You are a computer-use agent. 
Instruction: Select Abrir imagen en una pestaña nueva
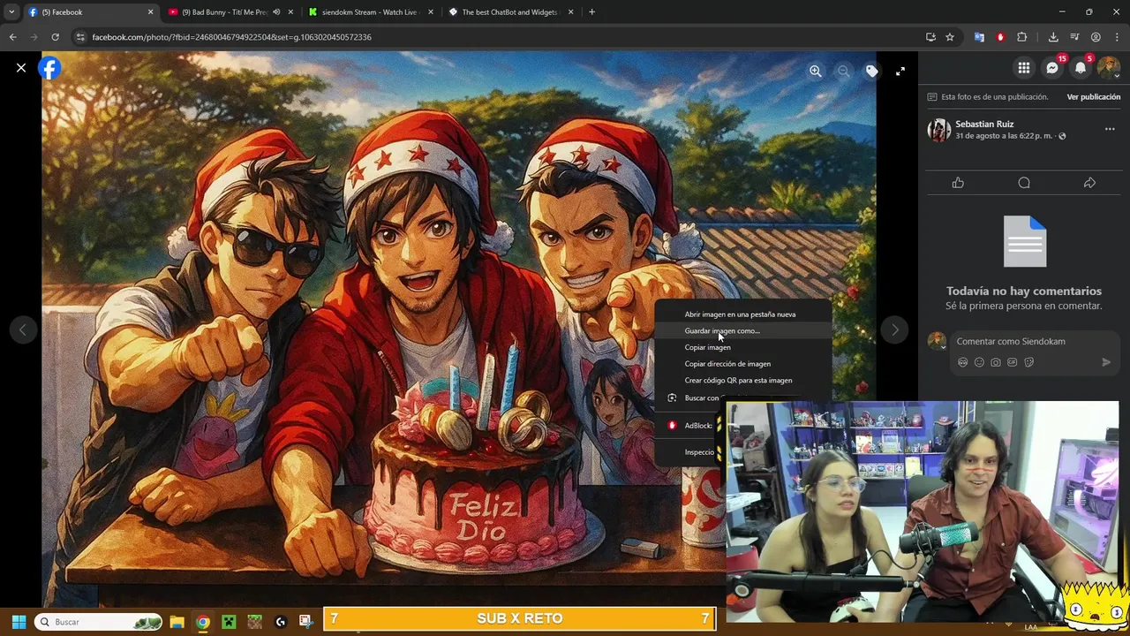742,314
